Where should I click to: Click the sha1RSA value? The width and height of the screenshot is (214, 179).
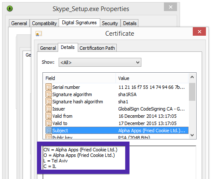tap(127, 94)
